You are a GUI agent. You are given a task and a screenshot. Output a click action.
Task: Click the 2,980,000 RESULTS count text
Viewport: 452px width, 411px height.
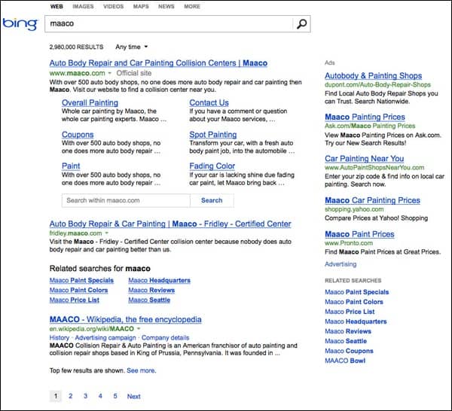(76, 47)
